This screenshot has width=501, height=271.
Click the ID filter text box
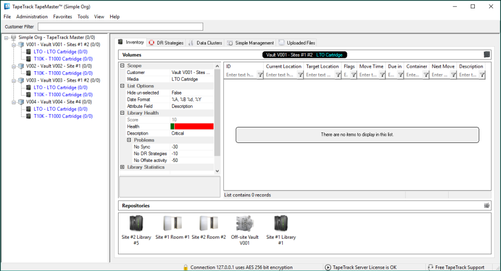(x=241, y=75)
